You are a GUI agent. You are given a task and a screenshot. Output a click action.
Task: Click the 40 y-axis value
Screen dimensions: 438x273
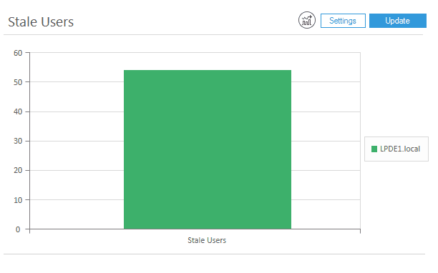[18, 111]
